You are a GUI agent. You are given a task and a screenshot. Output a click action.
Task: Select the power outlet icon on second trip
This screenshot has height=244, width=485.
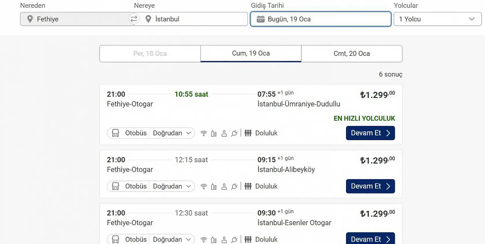[234, 186]
